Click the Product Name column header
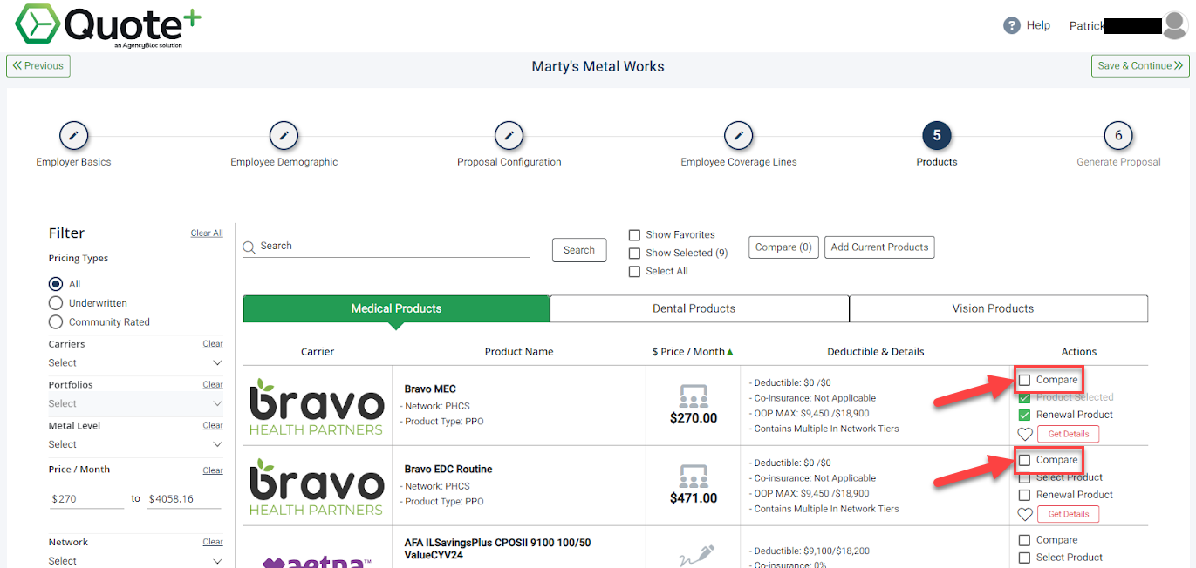 pyautogui.click(x=519, y=352)
